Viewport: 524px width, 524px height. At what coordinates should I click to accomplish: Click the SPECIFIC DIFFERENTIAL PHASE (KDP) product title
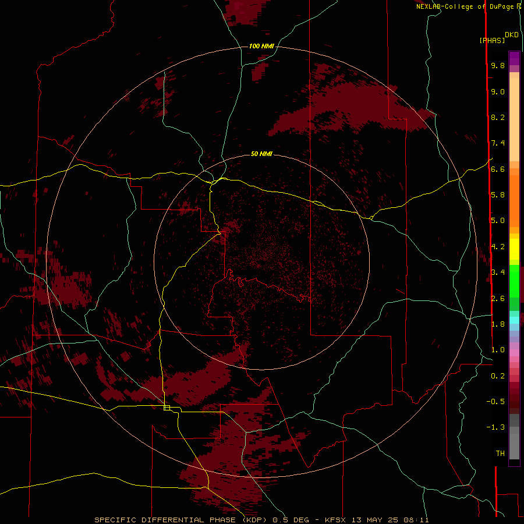pos(182,520)
